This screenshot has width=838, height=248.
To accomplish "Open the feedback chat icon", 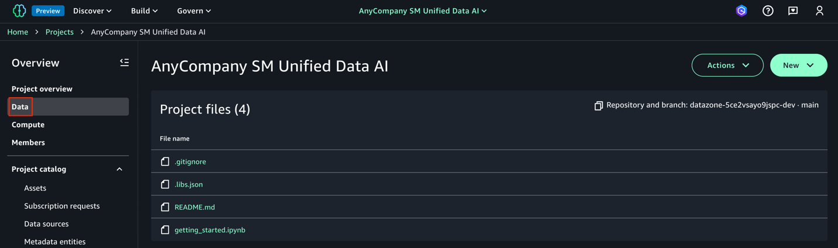I will pyautogui.click(x=793, y=11).
